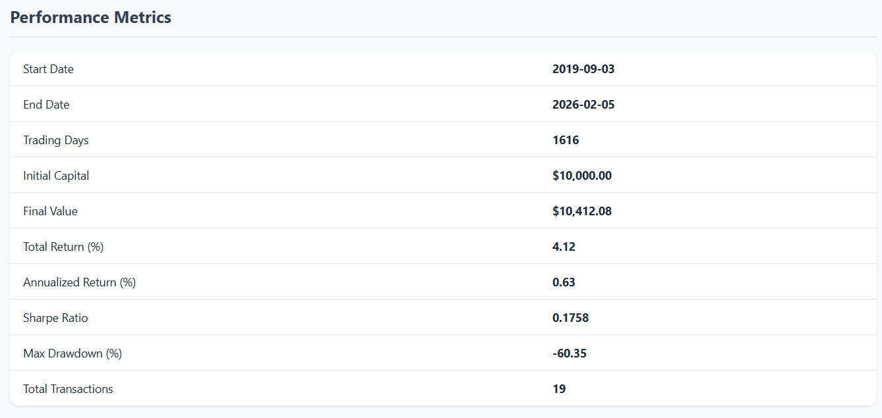The width and height of the screenshot is (882, 418).
Task: Click the trading days value 1616
Action: pos(566,140)
